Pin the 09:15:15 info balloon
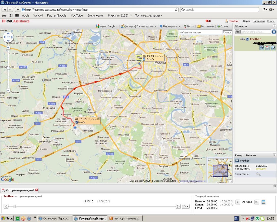This screenshot has height=222, width=277. pyautogui.click(x=99, y=119)
